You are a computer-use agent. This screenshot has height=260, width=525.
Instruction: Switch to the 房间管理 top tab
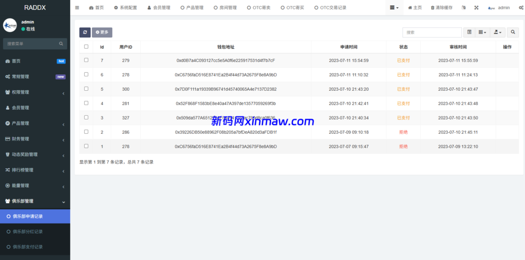coord(225,8)
